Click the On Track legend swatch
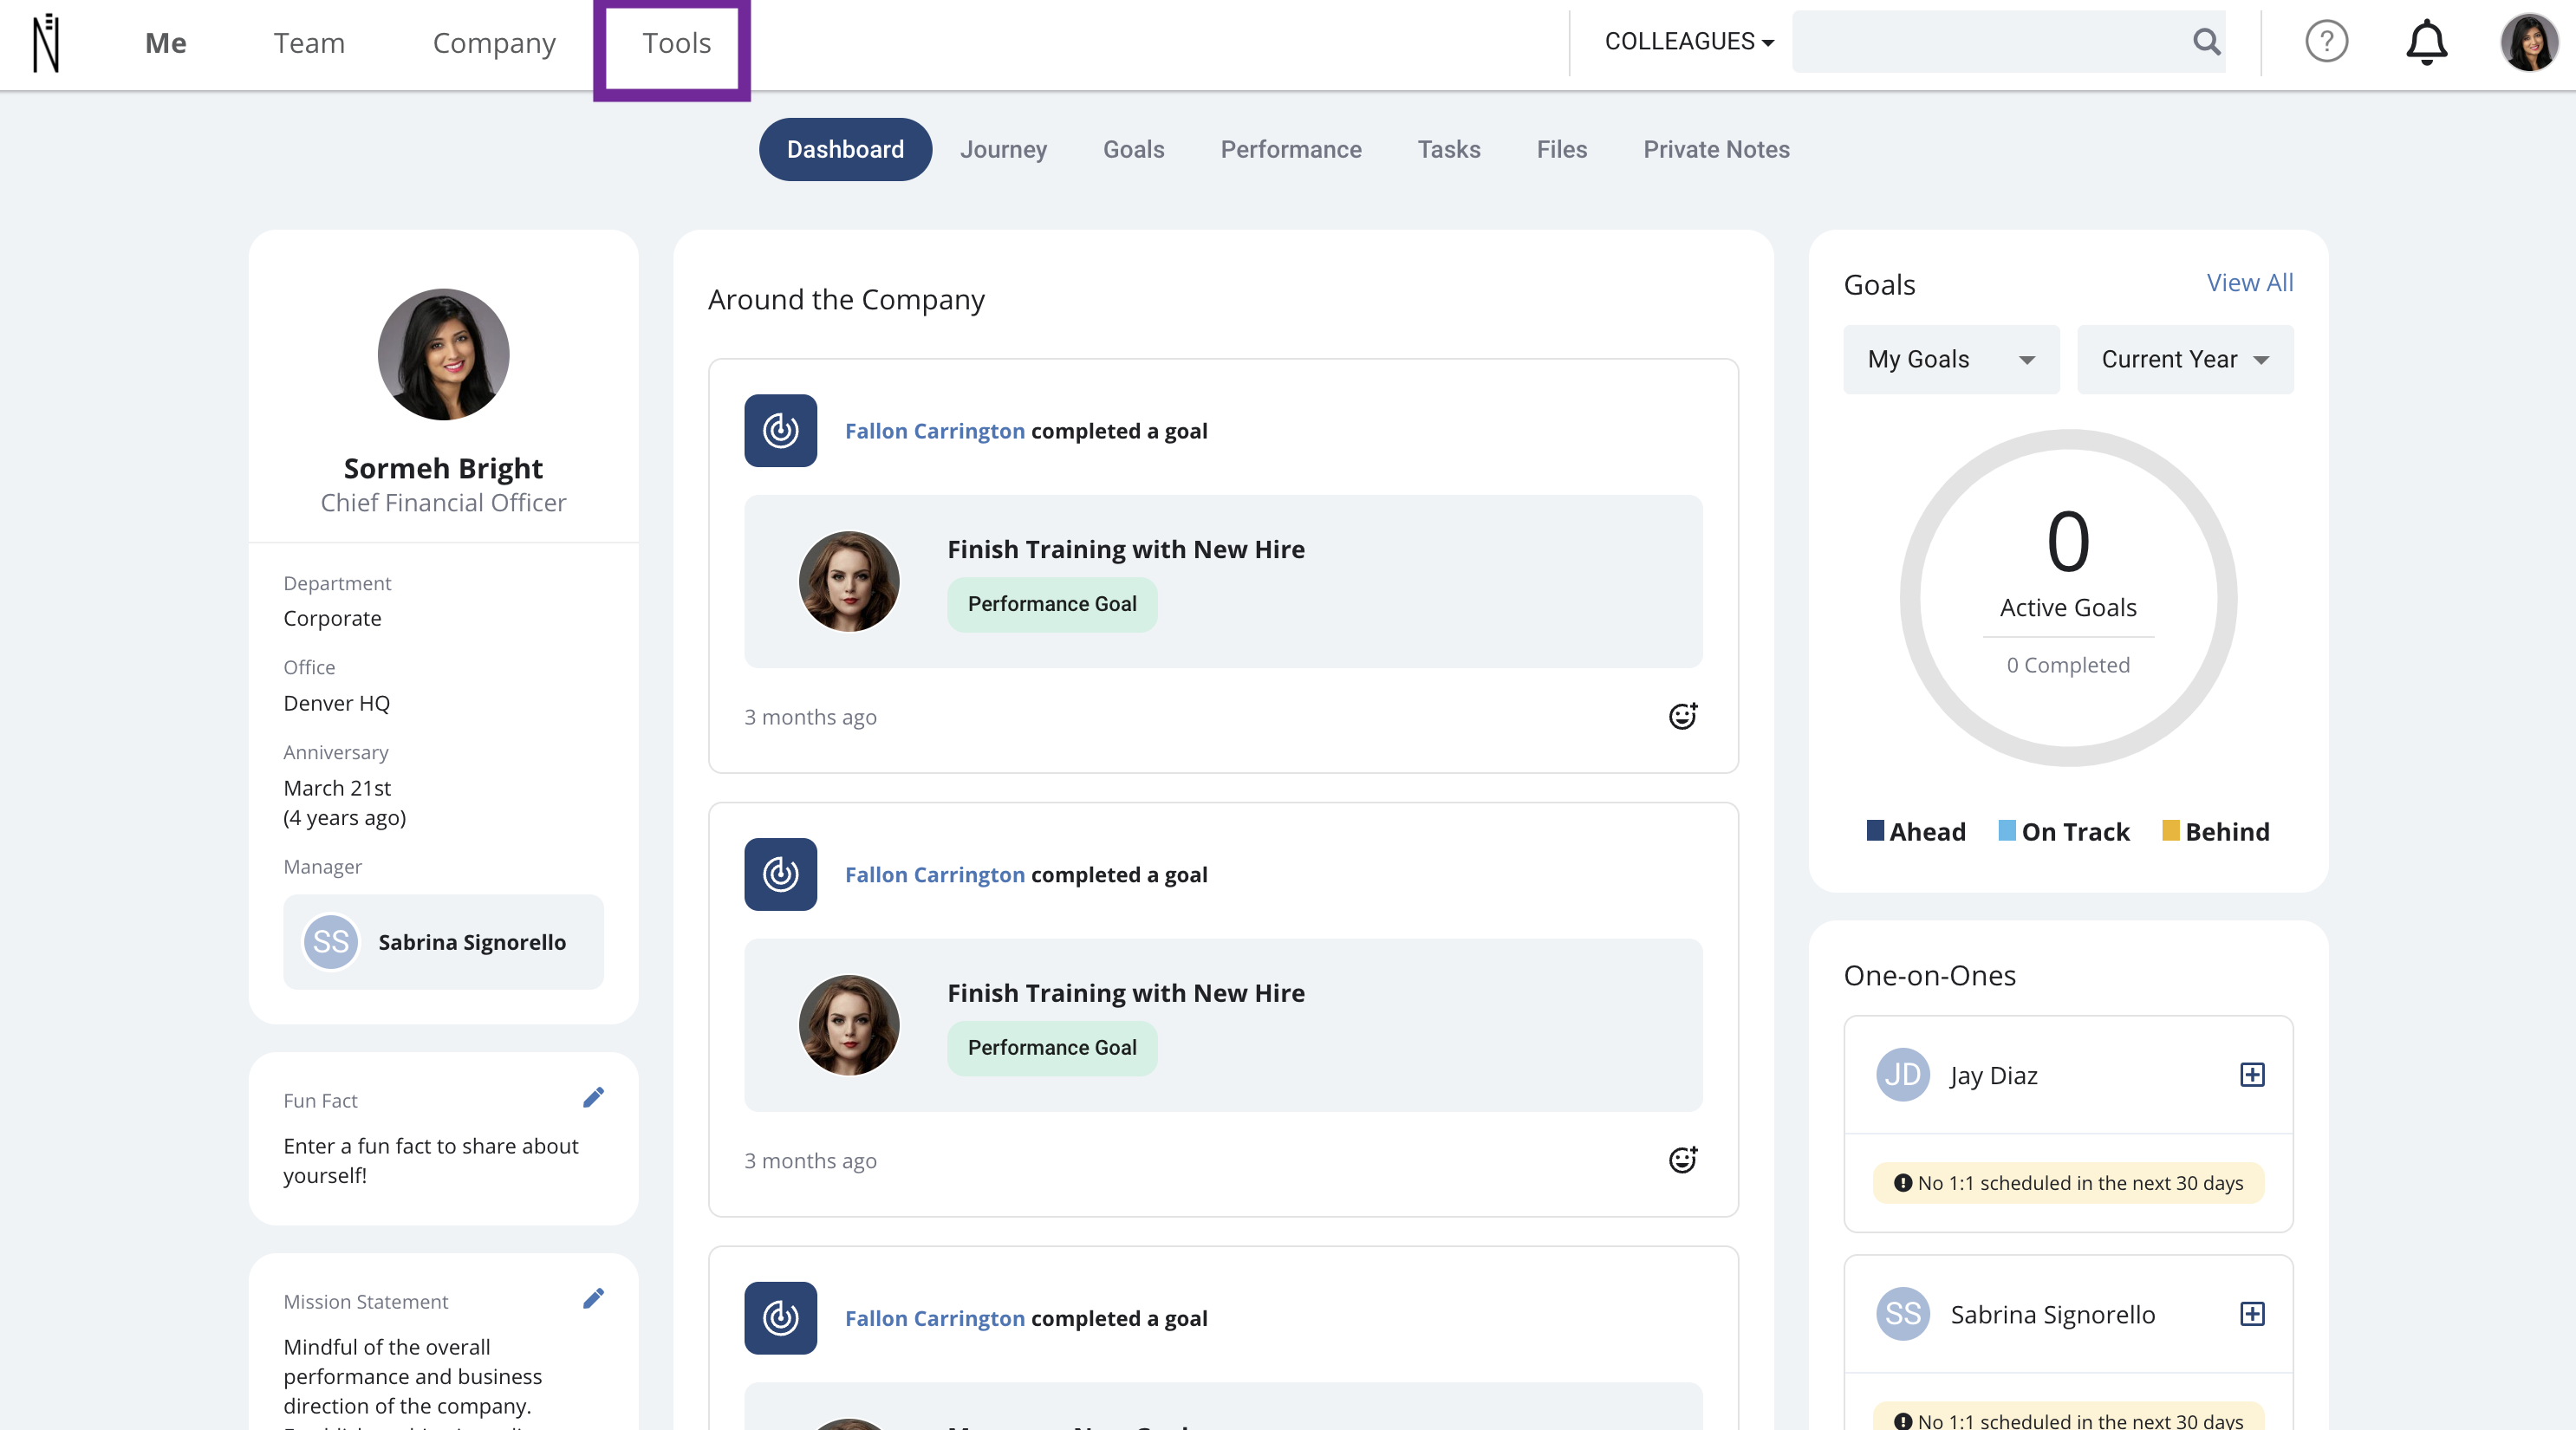Image resolution: width=2576 pixels, height=1430 pixels. [2006, 830]
